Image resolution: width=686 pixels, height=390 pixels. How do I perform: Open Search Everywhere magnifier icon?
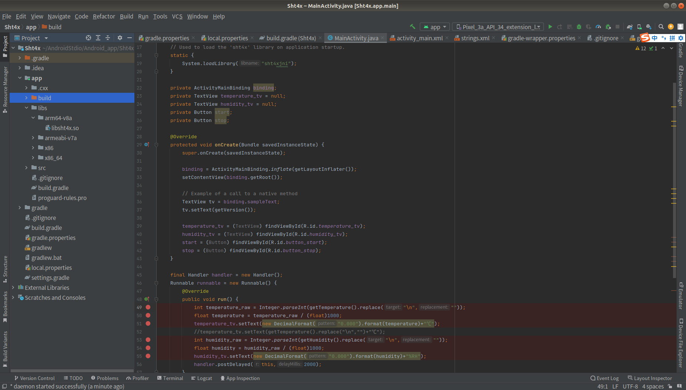[661, 27]
